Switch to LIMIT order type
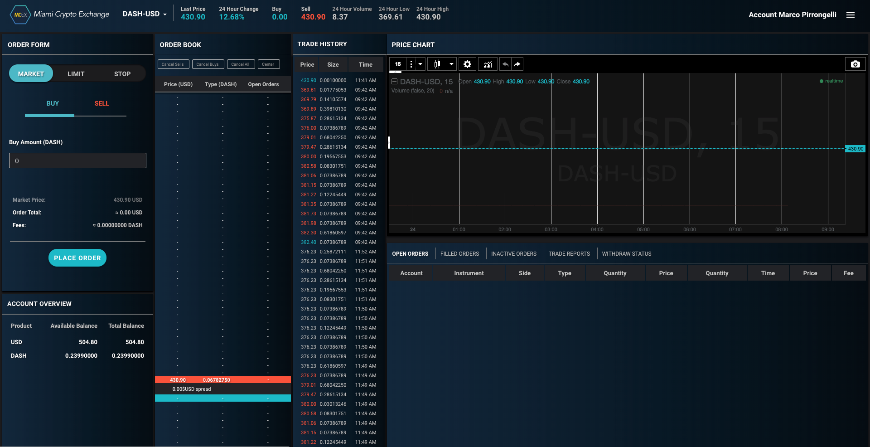The height and width of the screenshot is (447, 870). [x=76, y=73]
